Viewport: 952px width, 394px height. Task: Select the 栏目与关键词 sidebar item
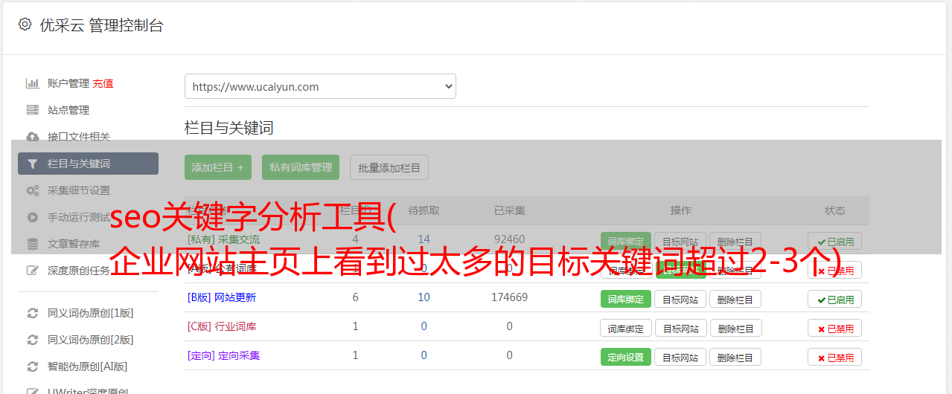88,164
